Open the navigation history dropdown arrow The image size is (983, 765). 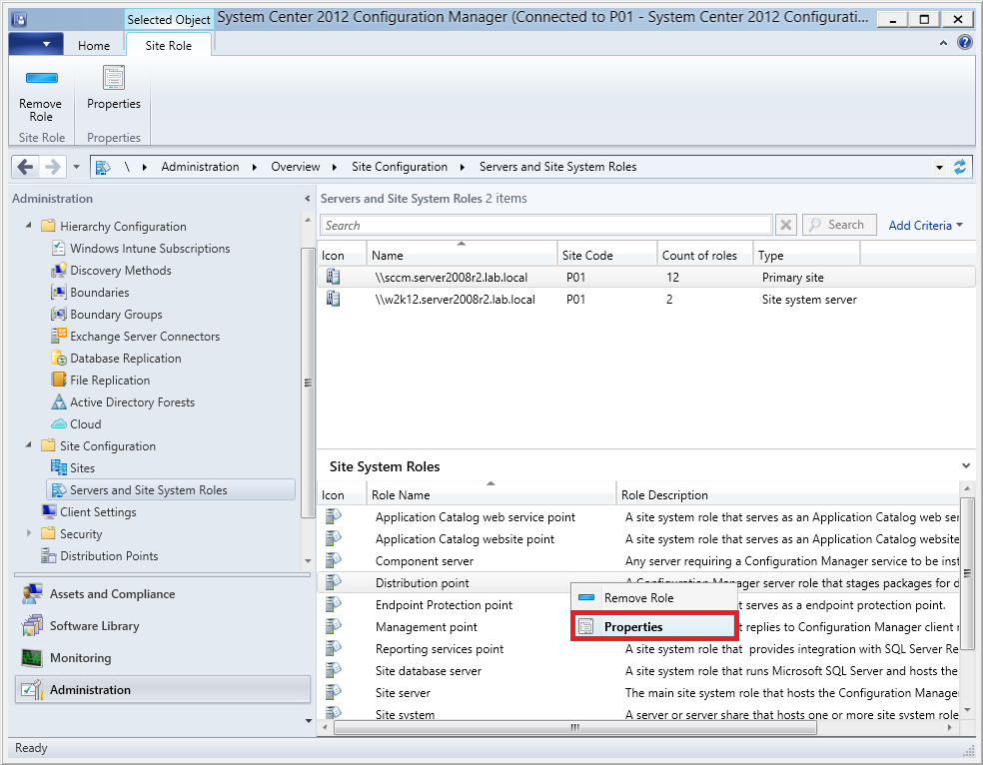click(77, 168)
